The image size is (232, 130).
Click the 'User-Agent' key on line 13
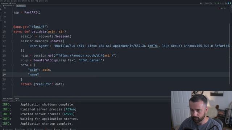pos(39,46)
